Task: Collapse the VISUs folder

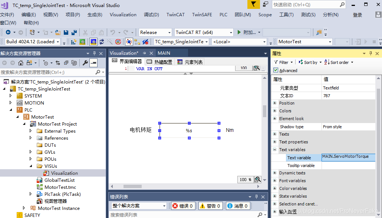Action: point(31,166)
